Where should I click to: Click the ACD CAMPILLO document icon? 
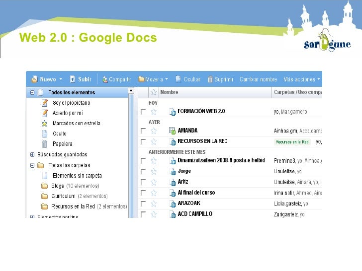[173, 214]
